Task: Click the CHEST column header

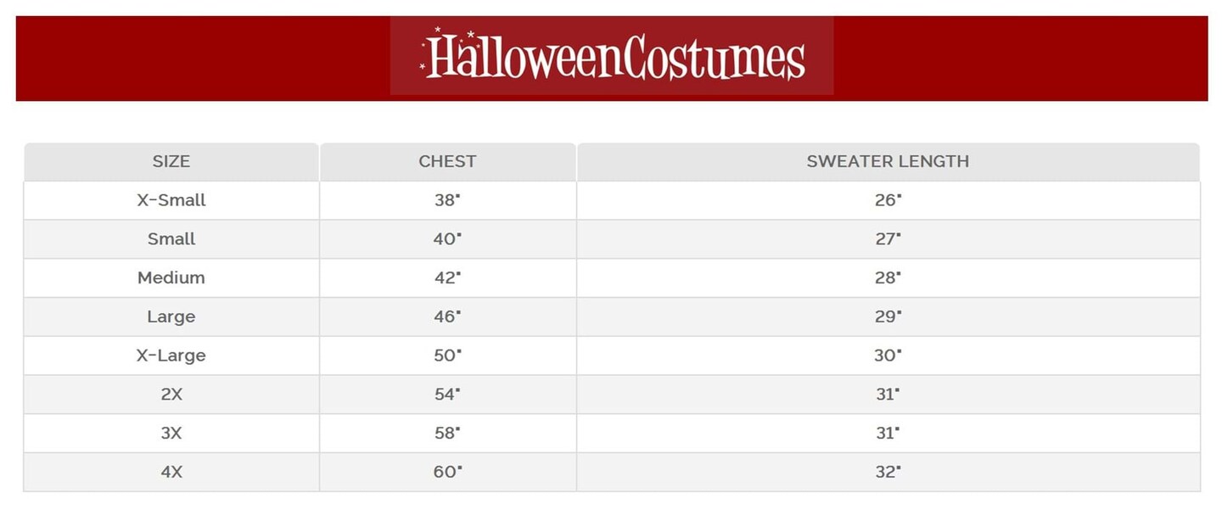Action: (x=447, y=161)
